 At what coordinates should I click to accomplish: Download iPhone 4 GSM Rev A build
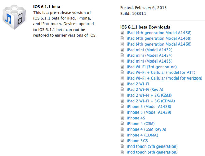[146, 129]
